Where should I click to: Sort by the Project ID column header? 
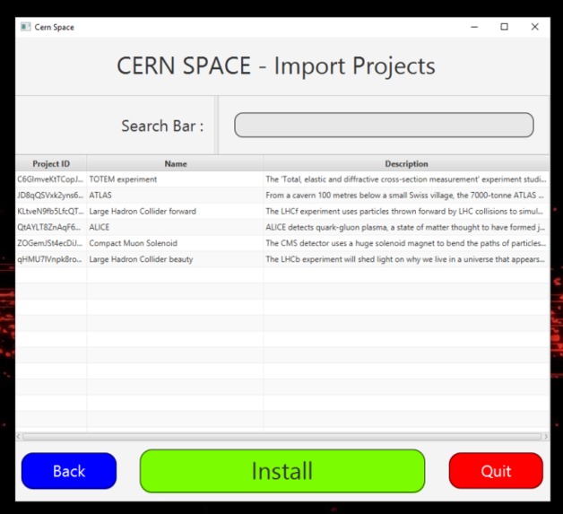51,164
